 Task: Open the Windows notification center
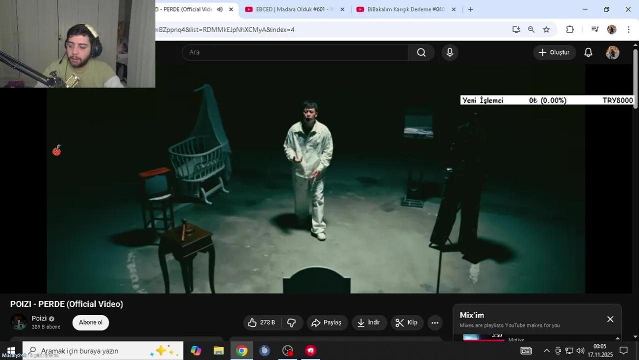tap(623, 350)
